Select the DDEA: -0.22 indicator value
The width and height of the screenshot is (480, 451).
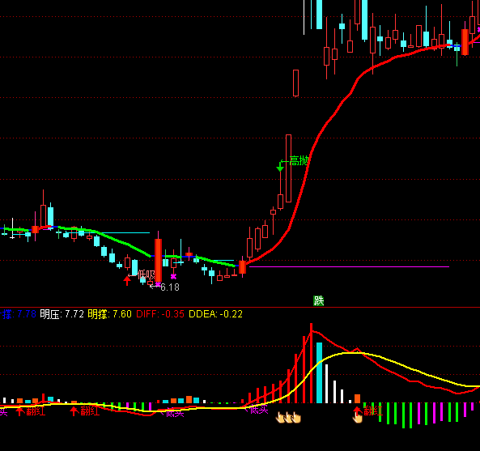click(215, 314)
